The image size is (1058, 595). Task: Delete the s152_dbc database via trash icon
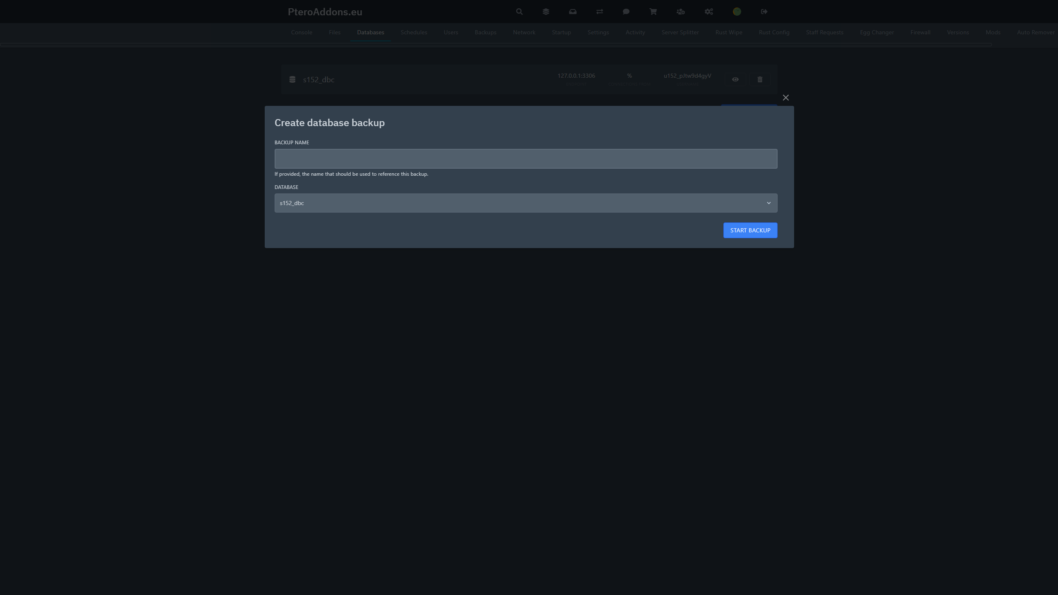760,79
